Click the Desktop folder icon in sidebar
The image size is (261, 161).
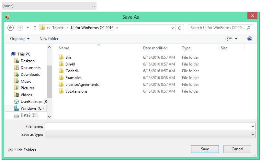pyautogui.click(x=17, y=61)
